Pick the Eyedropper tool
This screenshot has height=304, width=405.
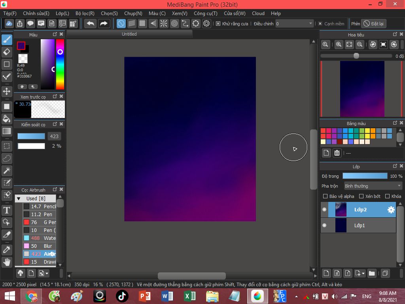click(x=7, y=250)
